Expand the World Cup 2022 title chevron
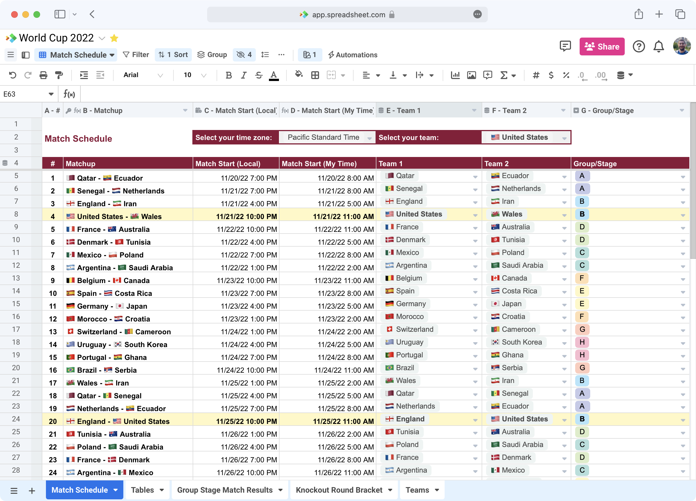 tap(102, 38)
